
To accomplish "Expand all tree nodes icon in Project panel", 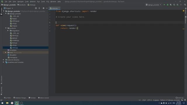I will (39, 8).
